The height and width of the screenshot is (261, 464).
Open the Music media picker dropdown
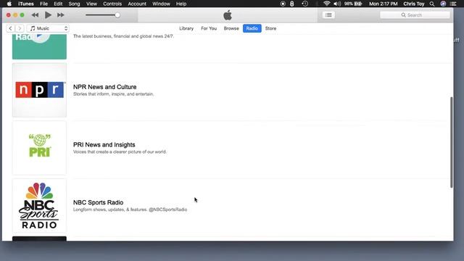point(48,28)
